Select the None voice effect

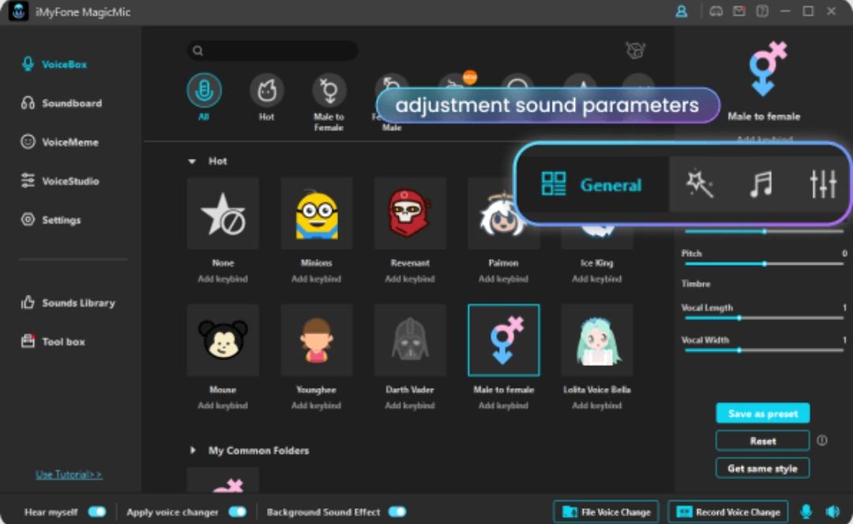pos(223,213)
